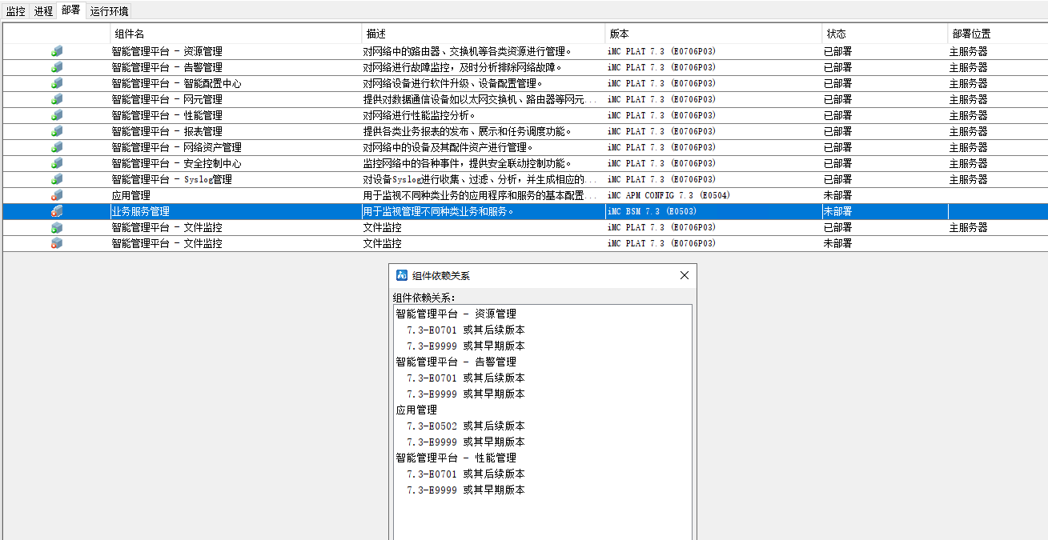The width and height of the screenshot is (1048, 540).
Task: Switch to the 监控 tab
Action: 16,11
